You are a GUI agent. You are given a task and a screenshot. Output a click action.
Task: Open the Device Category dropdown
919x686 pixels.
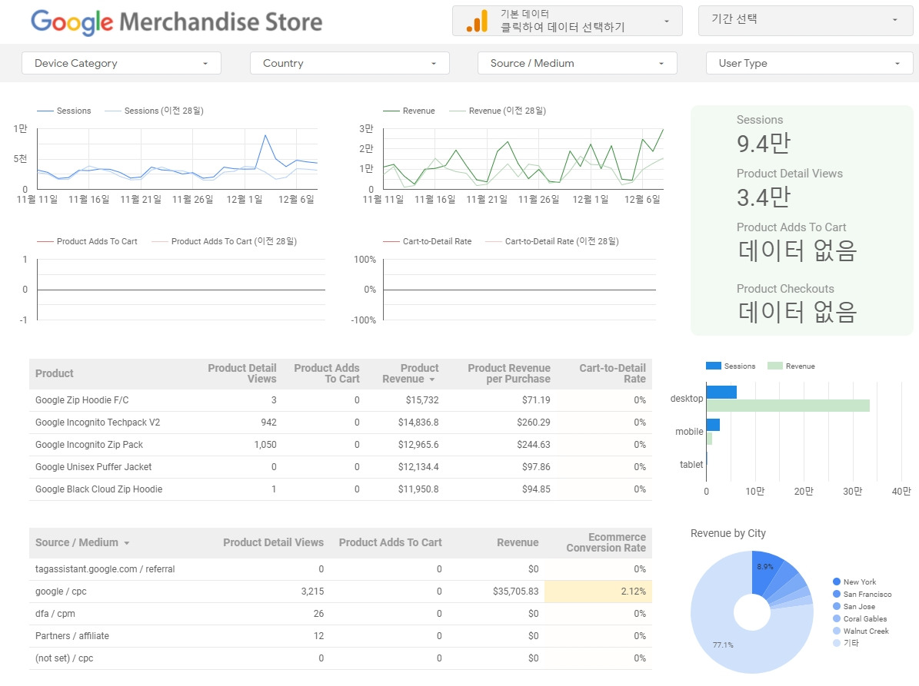click(122, 63)
